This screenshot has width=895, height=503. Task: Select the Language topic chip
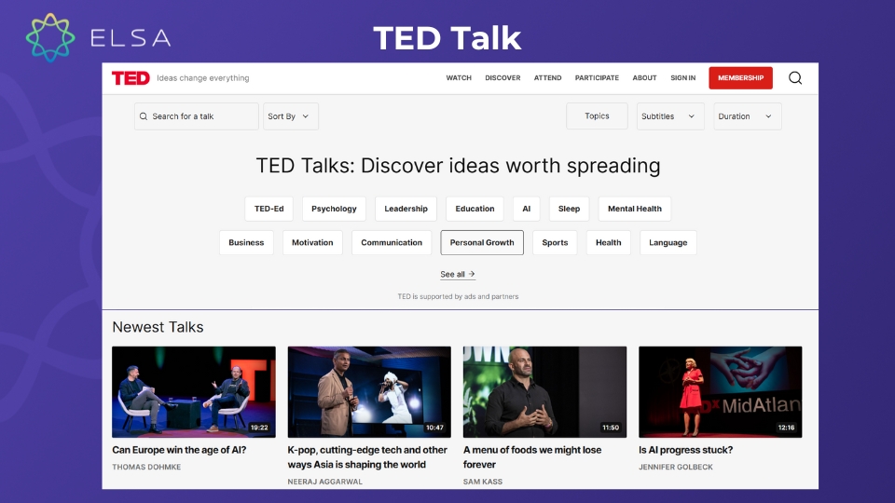(668, 242)
